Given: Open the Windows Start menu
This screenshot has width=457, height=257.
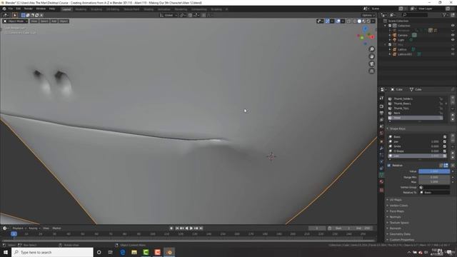Looking at the screenshot, I should coord(5,252).
